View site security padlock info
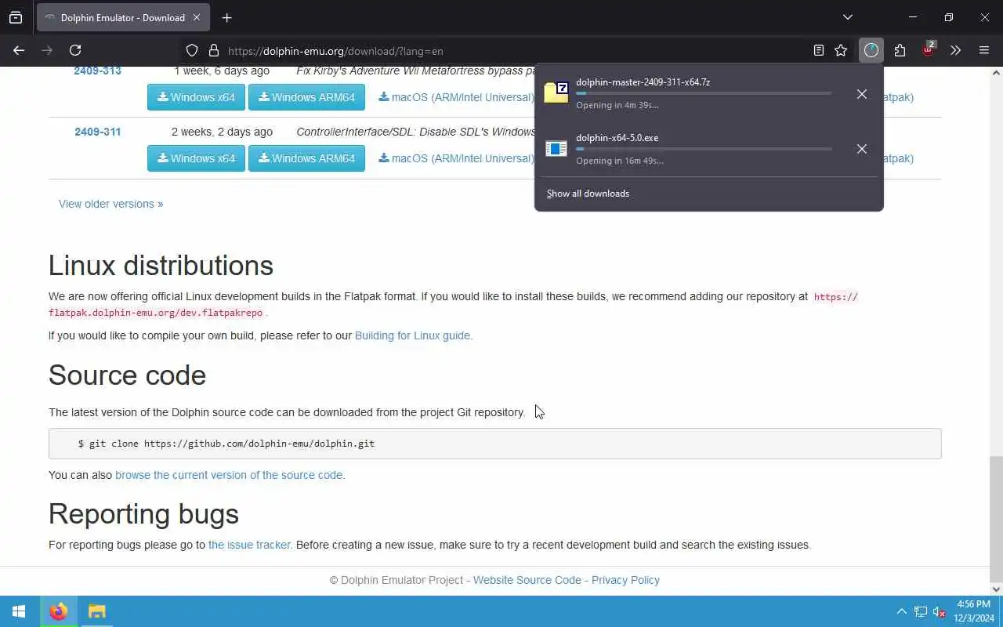 (213, 51)
